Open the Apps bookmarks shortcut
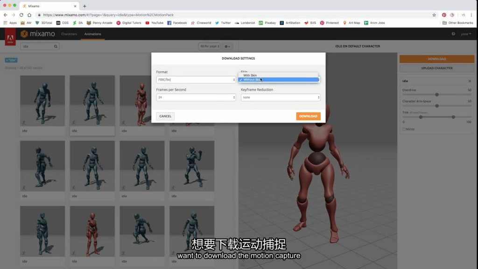The image size is (478, 269). 10,23
